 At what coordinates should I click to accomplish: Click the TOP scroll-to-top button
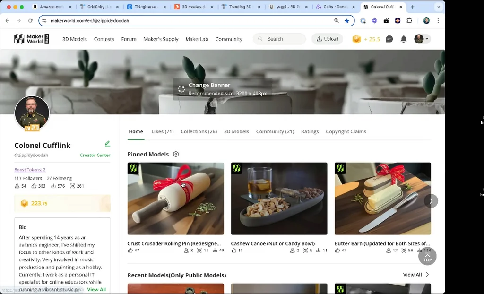(427, 256)
